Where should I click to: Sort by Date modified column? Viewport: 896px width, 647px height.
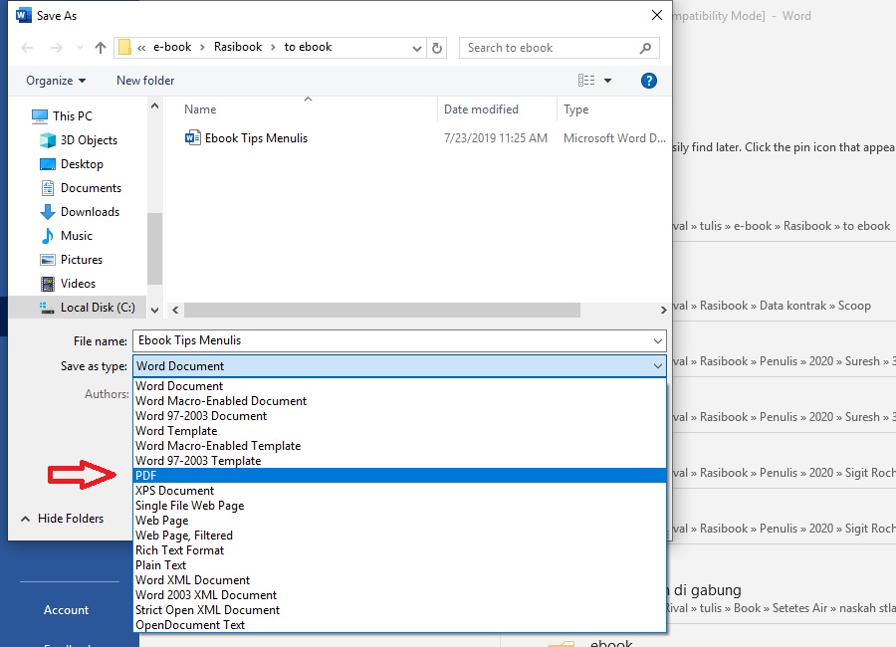point(481,109)
